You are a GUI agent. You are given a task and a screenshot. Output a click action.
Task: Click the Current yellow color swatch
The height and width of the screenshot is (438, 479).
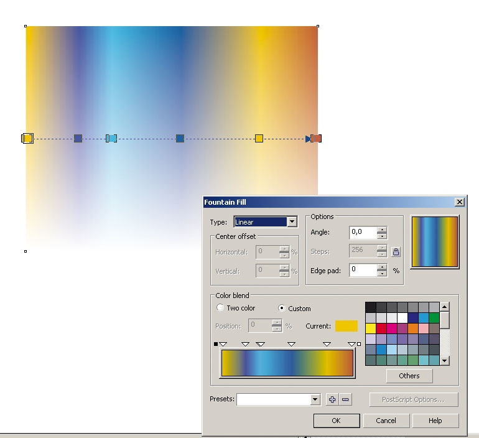[346, 326]
